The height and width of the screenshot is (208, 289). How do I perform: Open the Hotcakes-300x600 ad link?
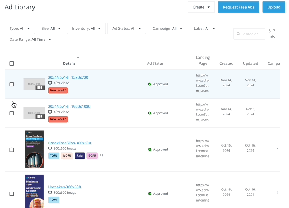[x=64, y=187]
